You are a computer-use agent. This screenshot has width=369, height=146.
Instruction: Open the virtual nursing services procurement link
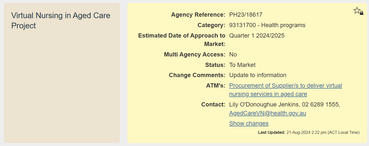[x=285, y=86]
